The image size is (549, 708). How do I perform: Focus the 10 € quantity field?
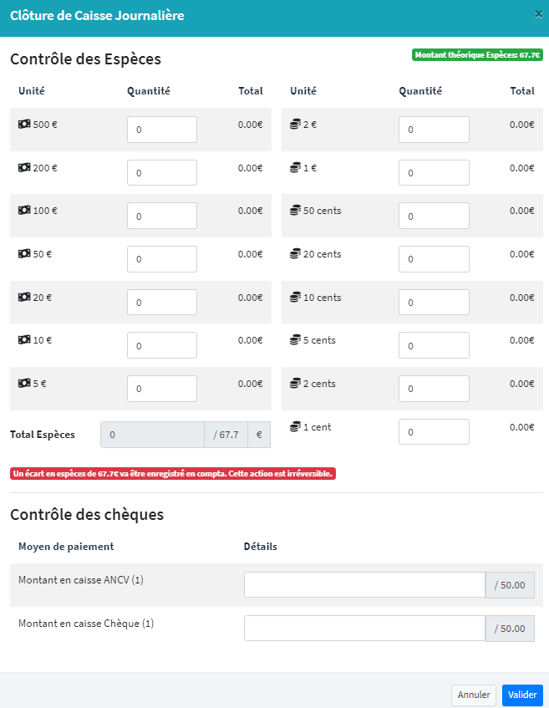tap(162, 345)
